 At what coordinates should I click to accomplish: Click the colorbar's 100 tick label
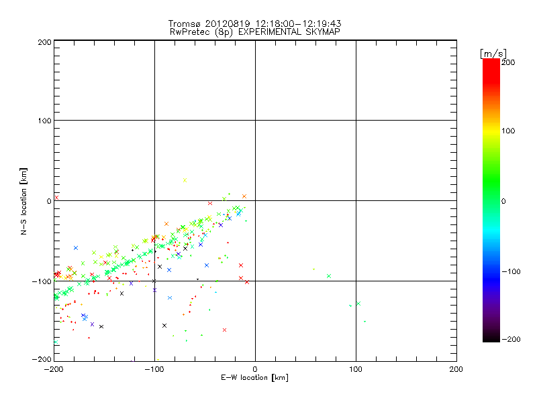509,130
